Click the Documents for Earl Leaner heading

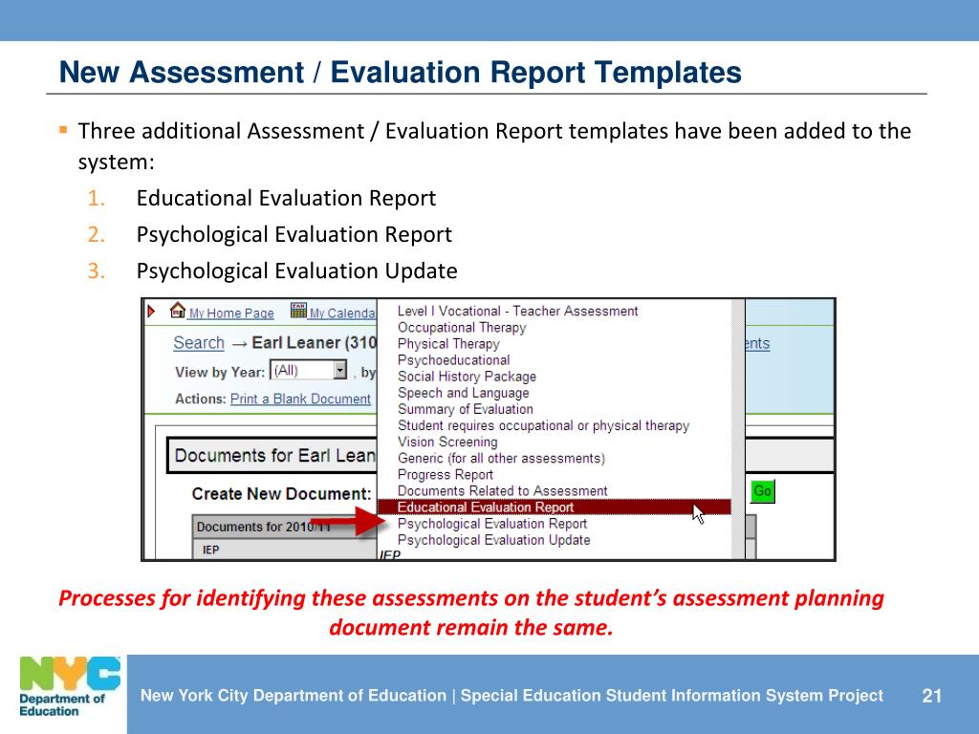274,456
